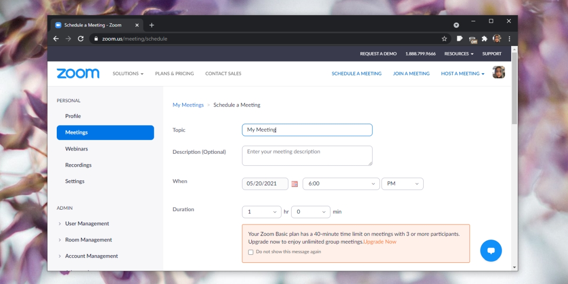Click the phone number 1.888.799.9666
This screenshot has width=568, height=284.
(420, 53)
